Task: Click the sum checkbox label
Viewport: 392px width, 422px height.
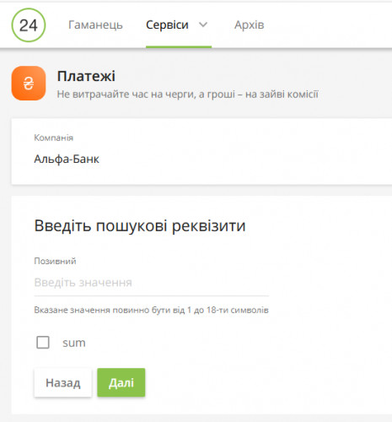Action: (x=74, y=343)
